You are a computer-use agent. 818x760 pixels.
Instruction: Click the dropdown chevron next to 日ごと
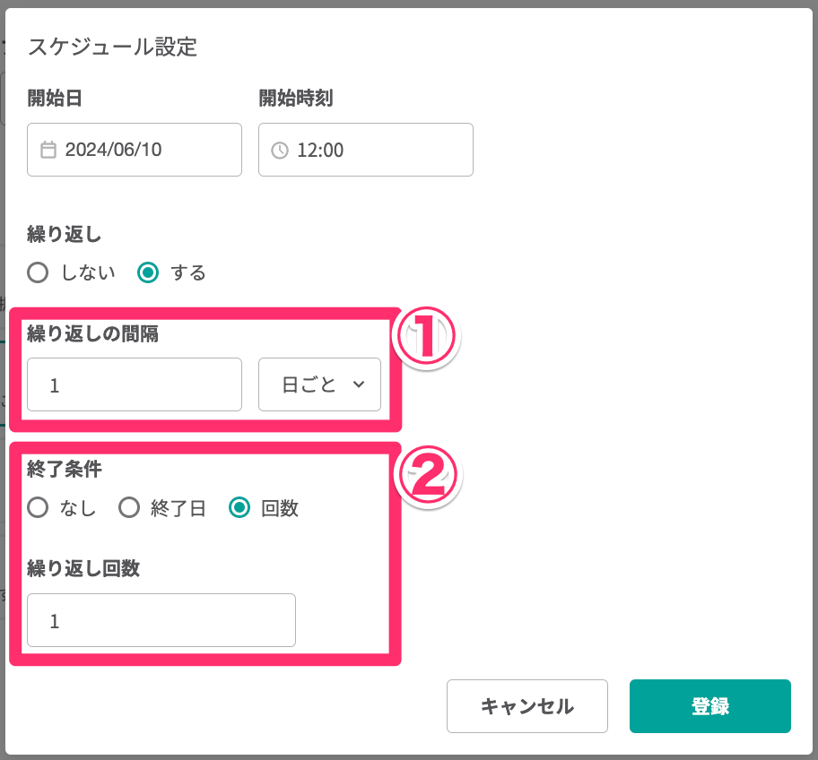tap(359, 384)
